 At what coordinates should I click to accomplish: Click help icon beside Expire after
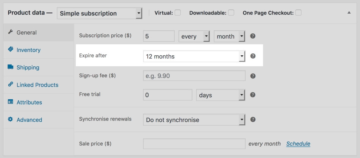(x=253, y=56)
